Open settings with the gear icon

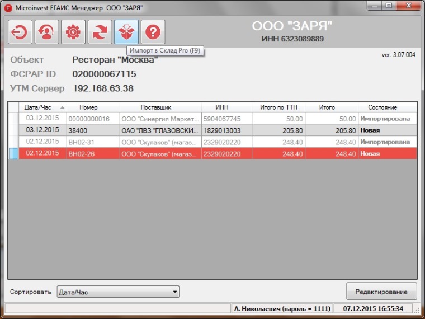pos(73,33)
